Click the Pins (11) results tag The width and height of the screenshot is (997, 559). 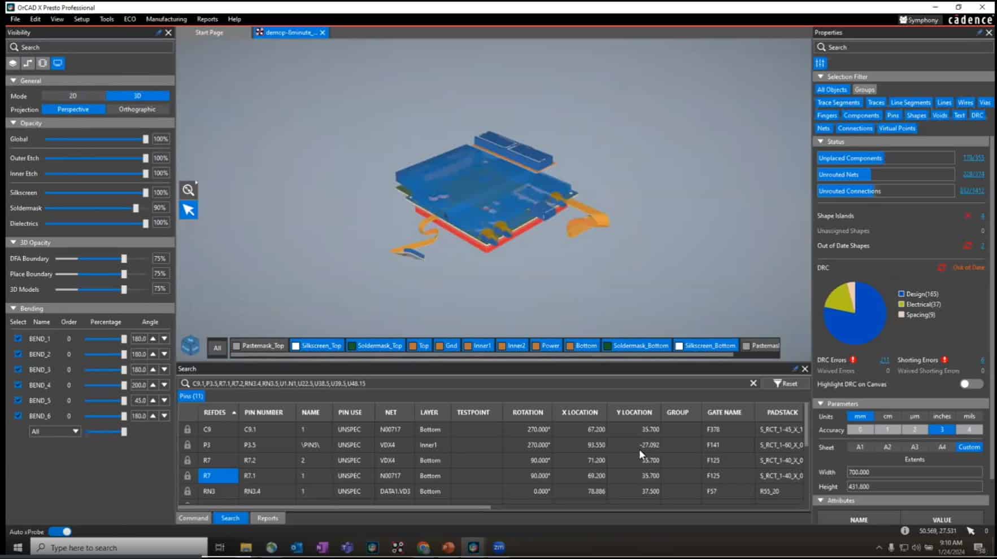pyautogui.click(x=191, y=397)
